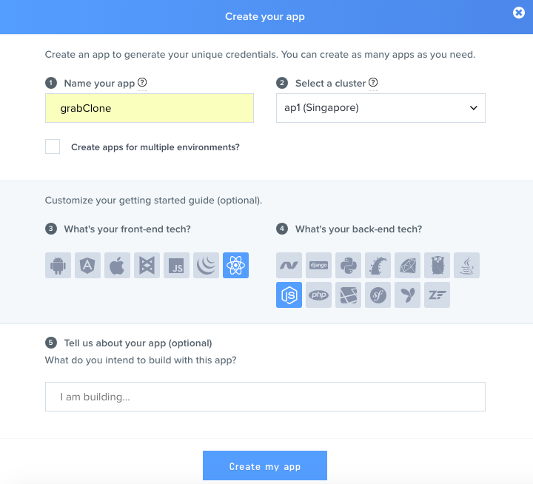
Task: Select Android as front-end tech
Action: [x=58, y=265]
